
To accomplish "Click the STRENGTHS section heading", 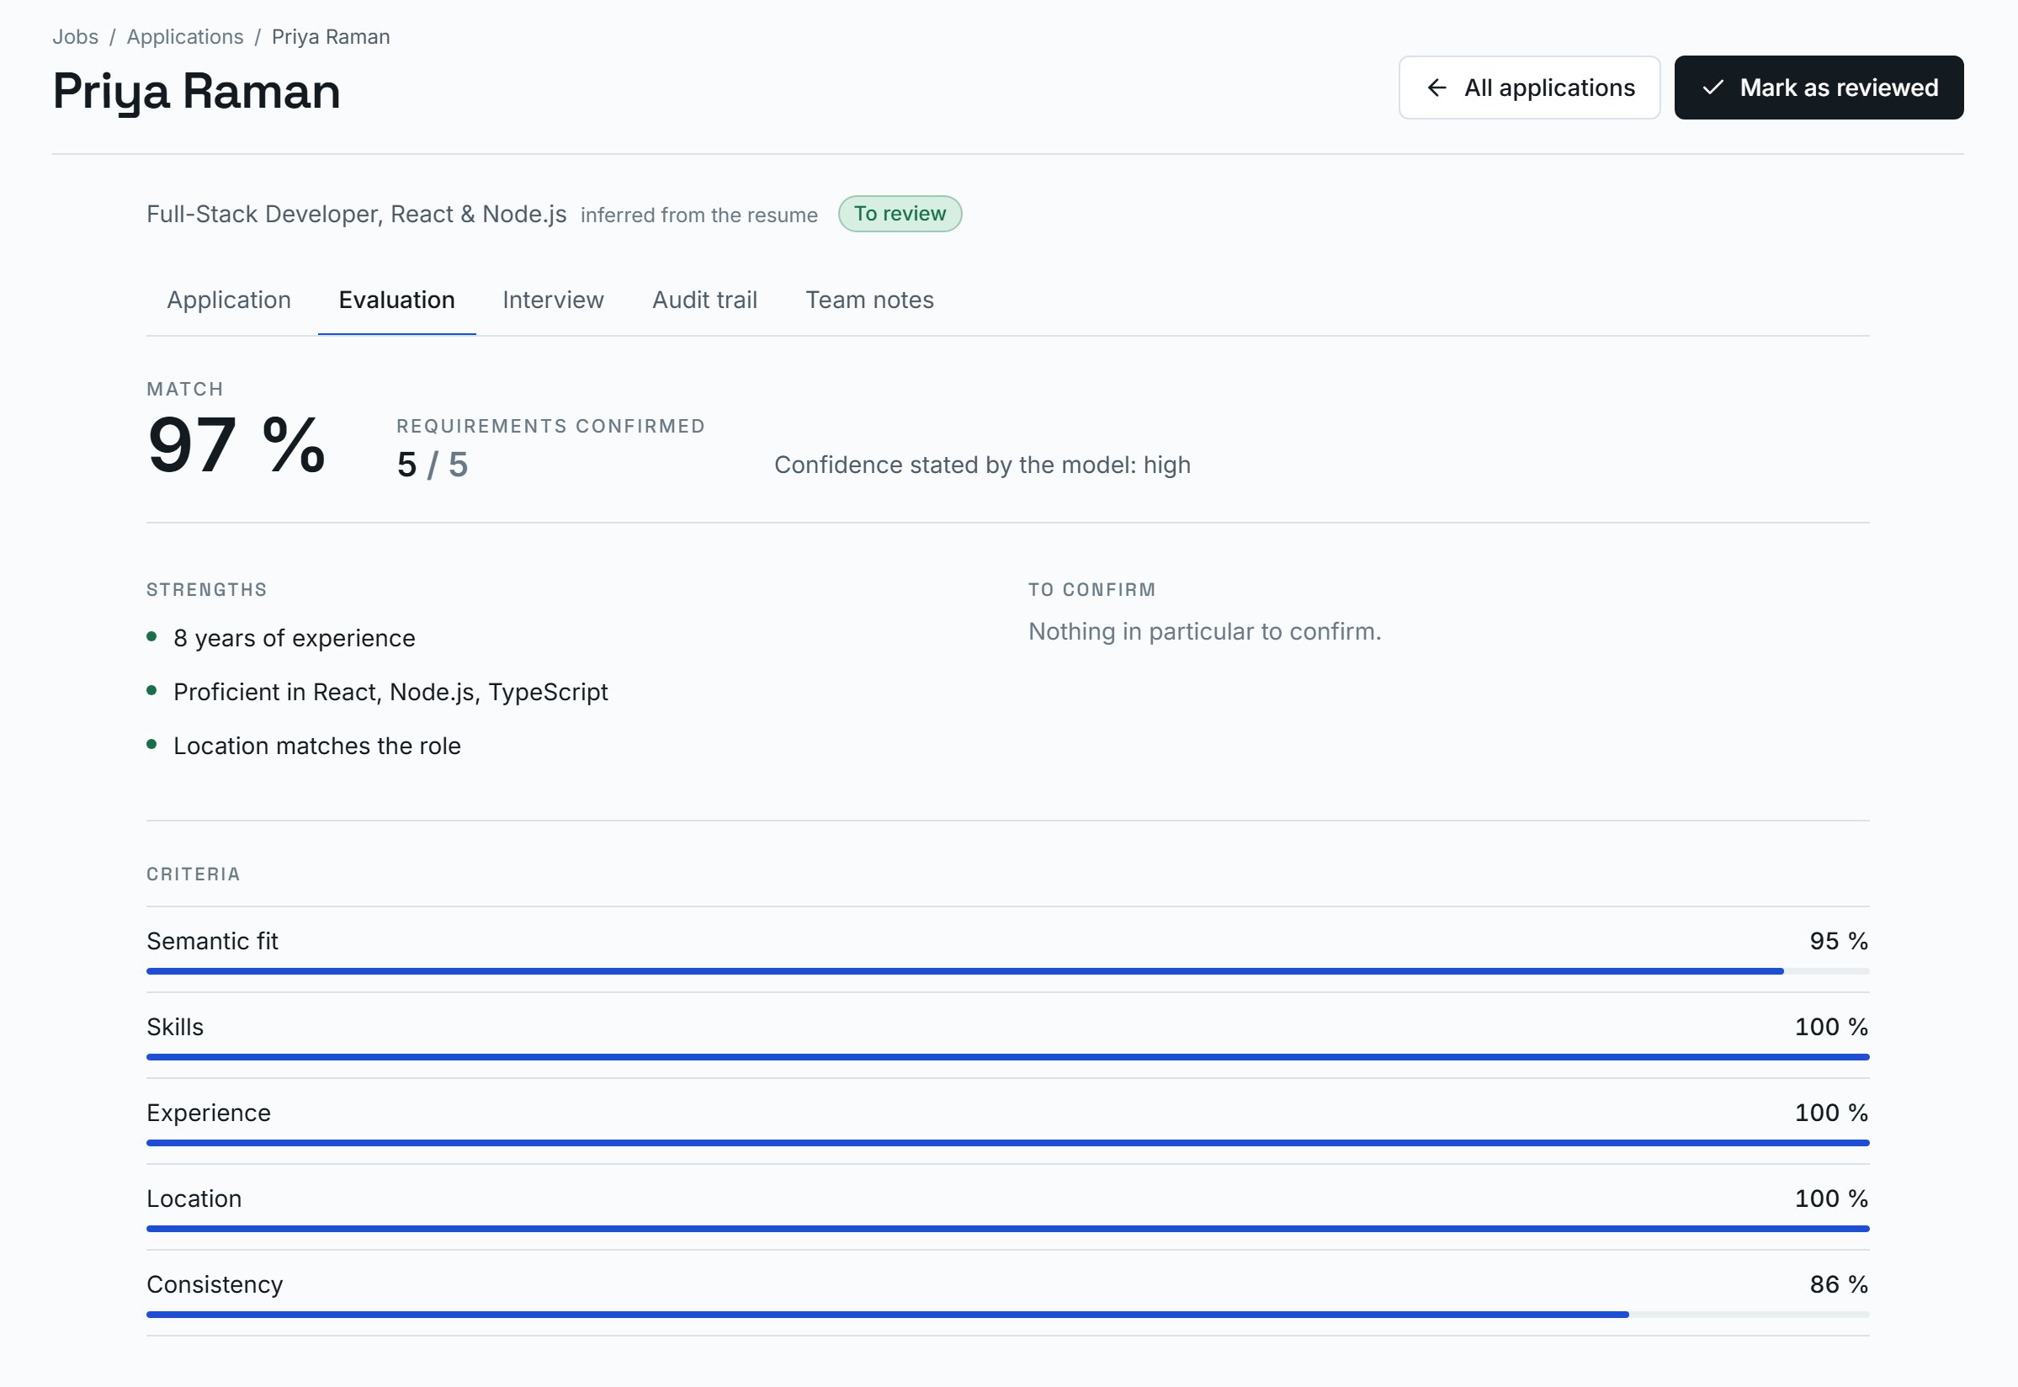I will (207, 590).
